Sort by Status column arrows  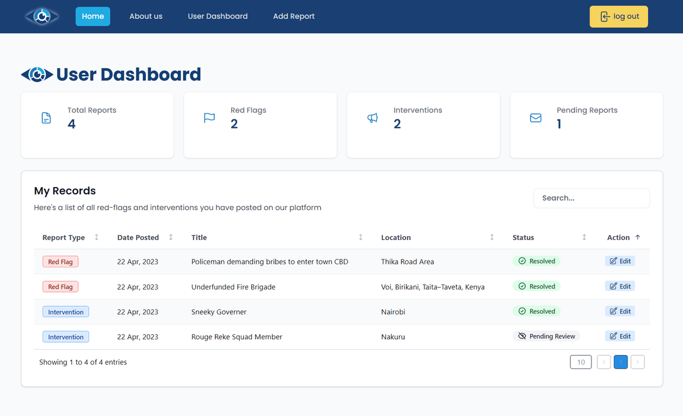(x=584, y=237)
